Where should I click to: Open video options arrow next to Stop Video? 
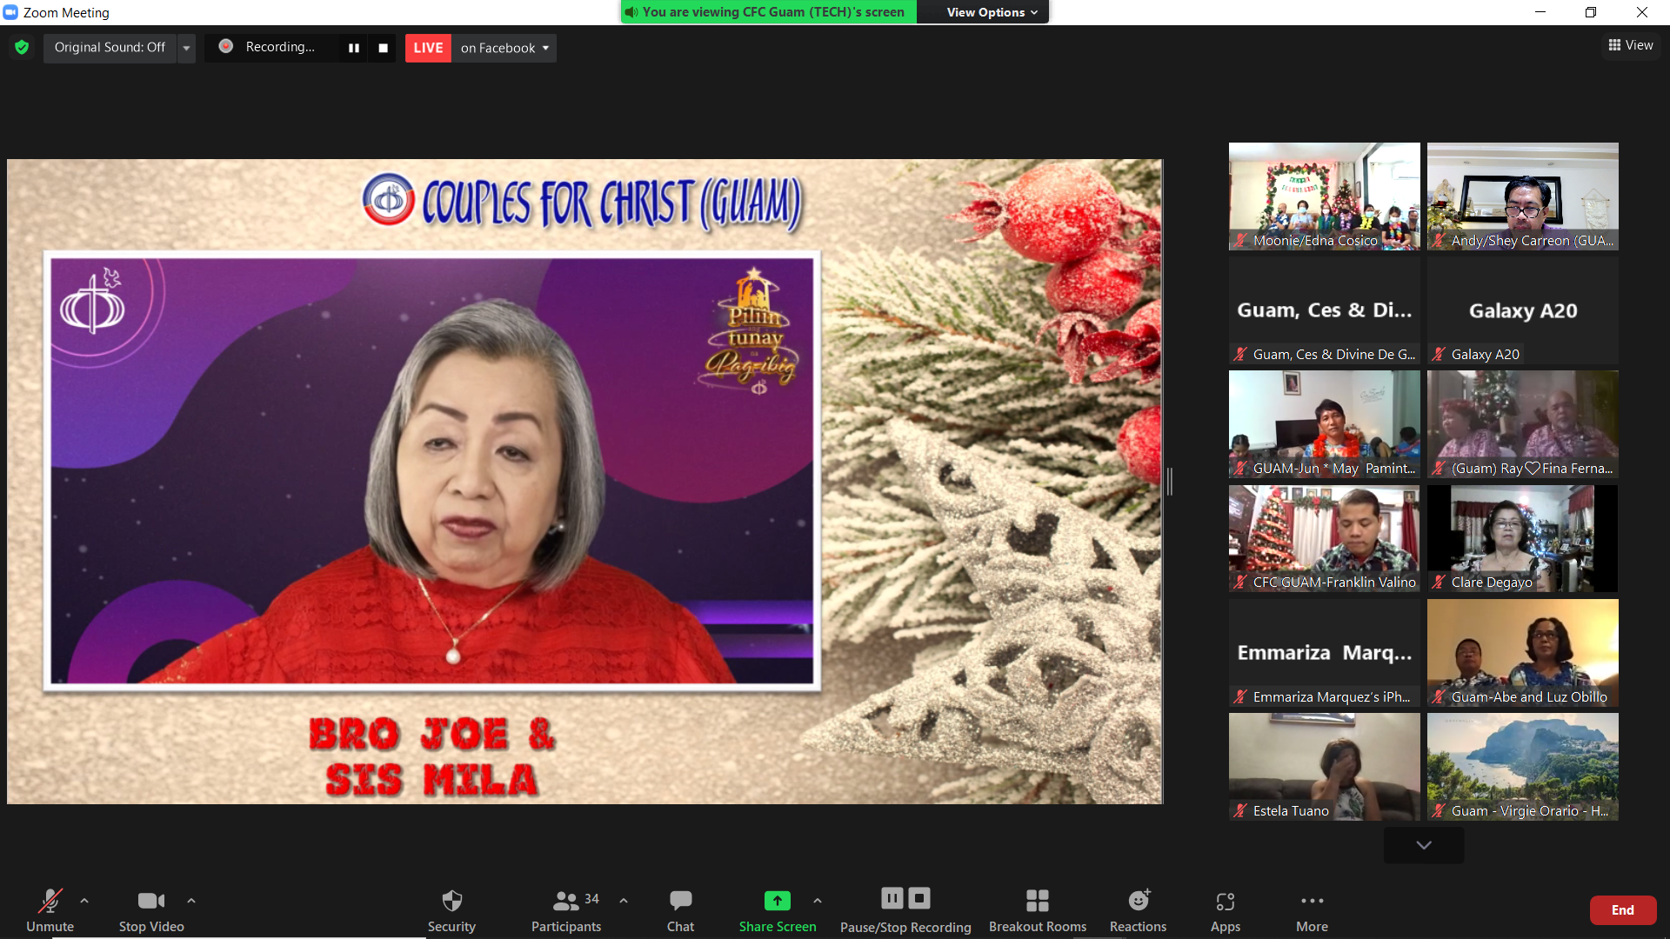pyautogui.click(x=191, y=901)
